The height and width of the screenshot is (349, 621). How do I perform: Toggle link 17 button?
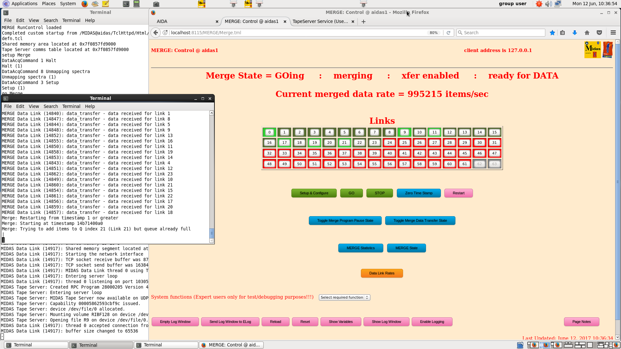coord(284,143)
